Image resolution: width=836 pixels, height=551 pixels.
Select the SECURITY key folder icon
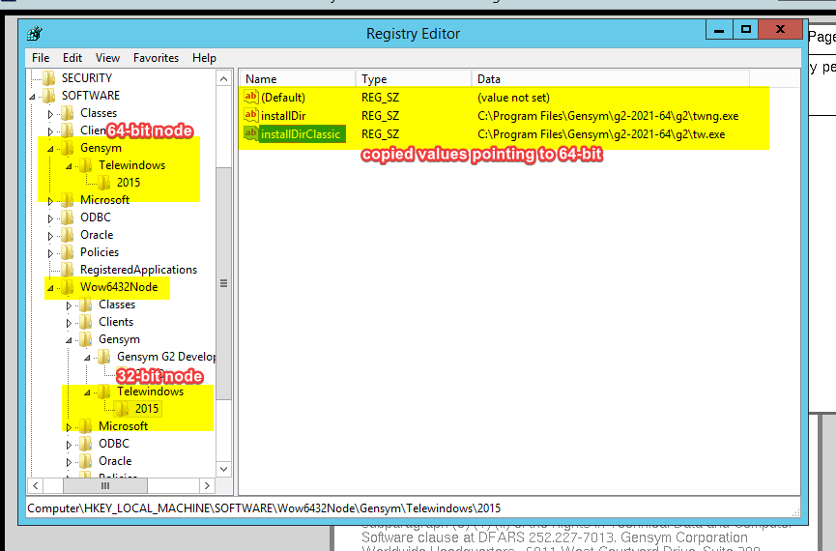point(49,78)
